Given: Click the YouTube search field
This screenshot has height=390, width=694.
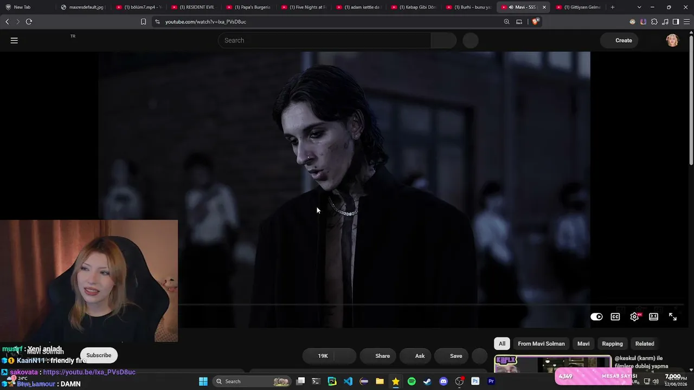Looking at the screenshot, I should (x=324, y=40).
